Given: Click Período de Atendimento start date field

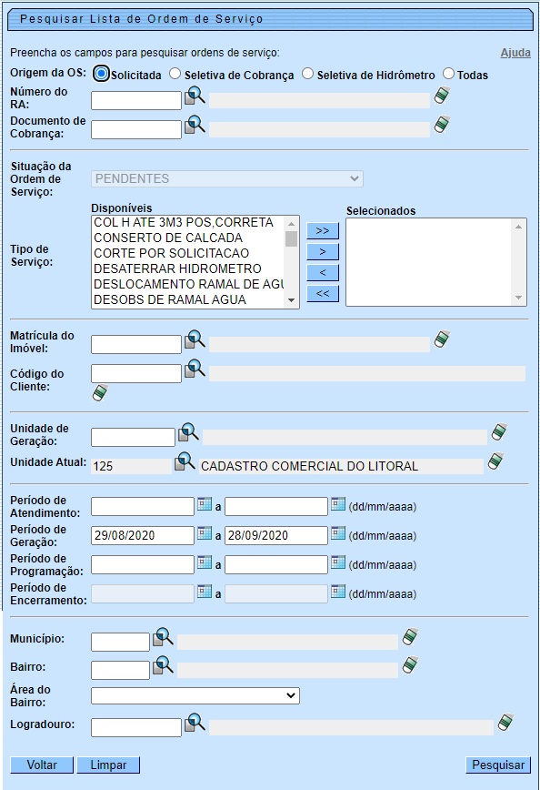Looking at the screenshot, I should [143, 506].
